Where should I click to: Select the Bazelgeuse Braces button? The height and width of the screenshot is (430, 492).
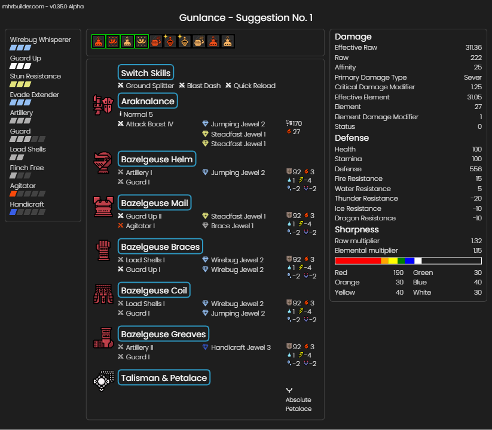pos(160,246)
